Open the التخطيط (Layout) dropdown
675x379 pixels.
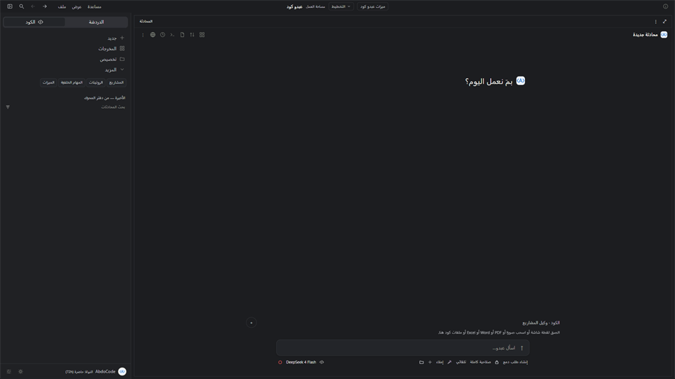(341, 6)
